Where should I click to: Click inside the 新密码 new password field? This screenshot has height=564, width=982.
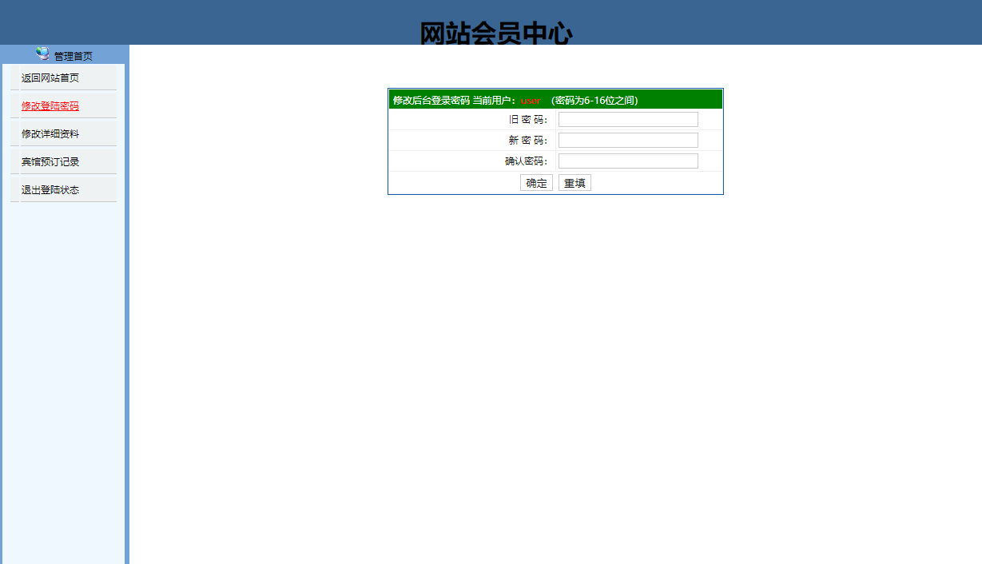(627, 139)
